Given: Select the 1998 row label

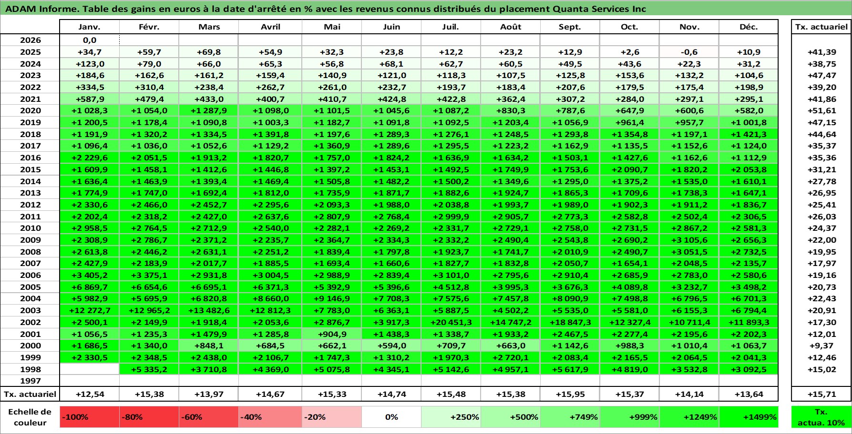Looking at the screenshot, I should click(30, 369).
